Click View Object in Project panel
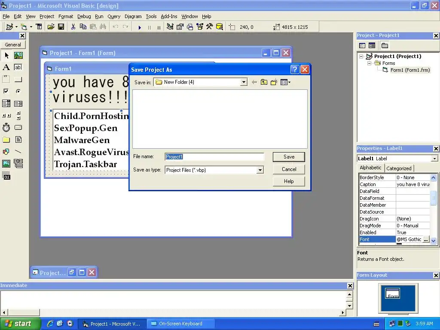 (x=372, y=46)
